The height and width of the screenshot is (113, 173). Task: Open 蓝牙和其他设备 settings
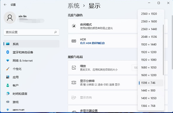tap(31, 52)
